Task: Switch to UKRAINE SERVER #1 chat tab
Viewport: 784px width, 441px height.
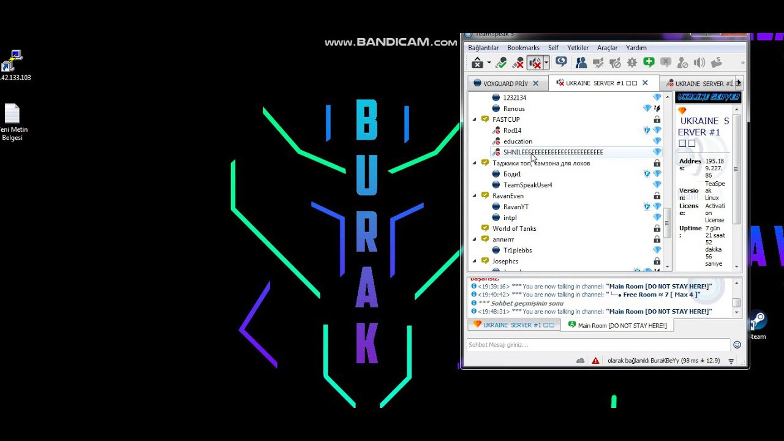Action: (514, 325)
